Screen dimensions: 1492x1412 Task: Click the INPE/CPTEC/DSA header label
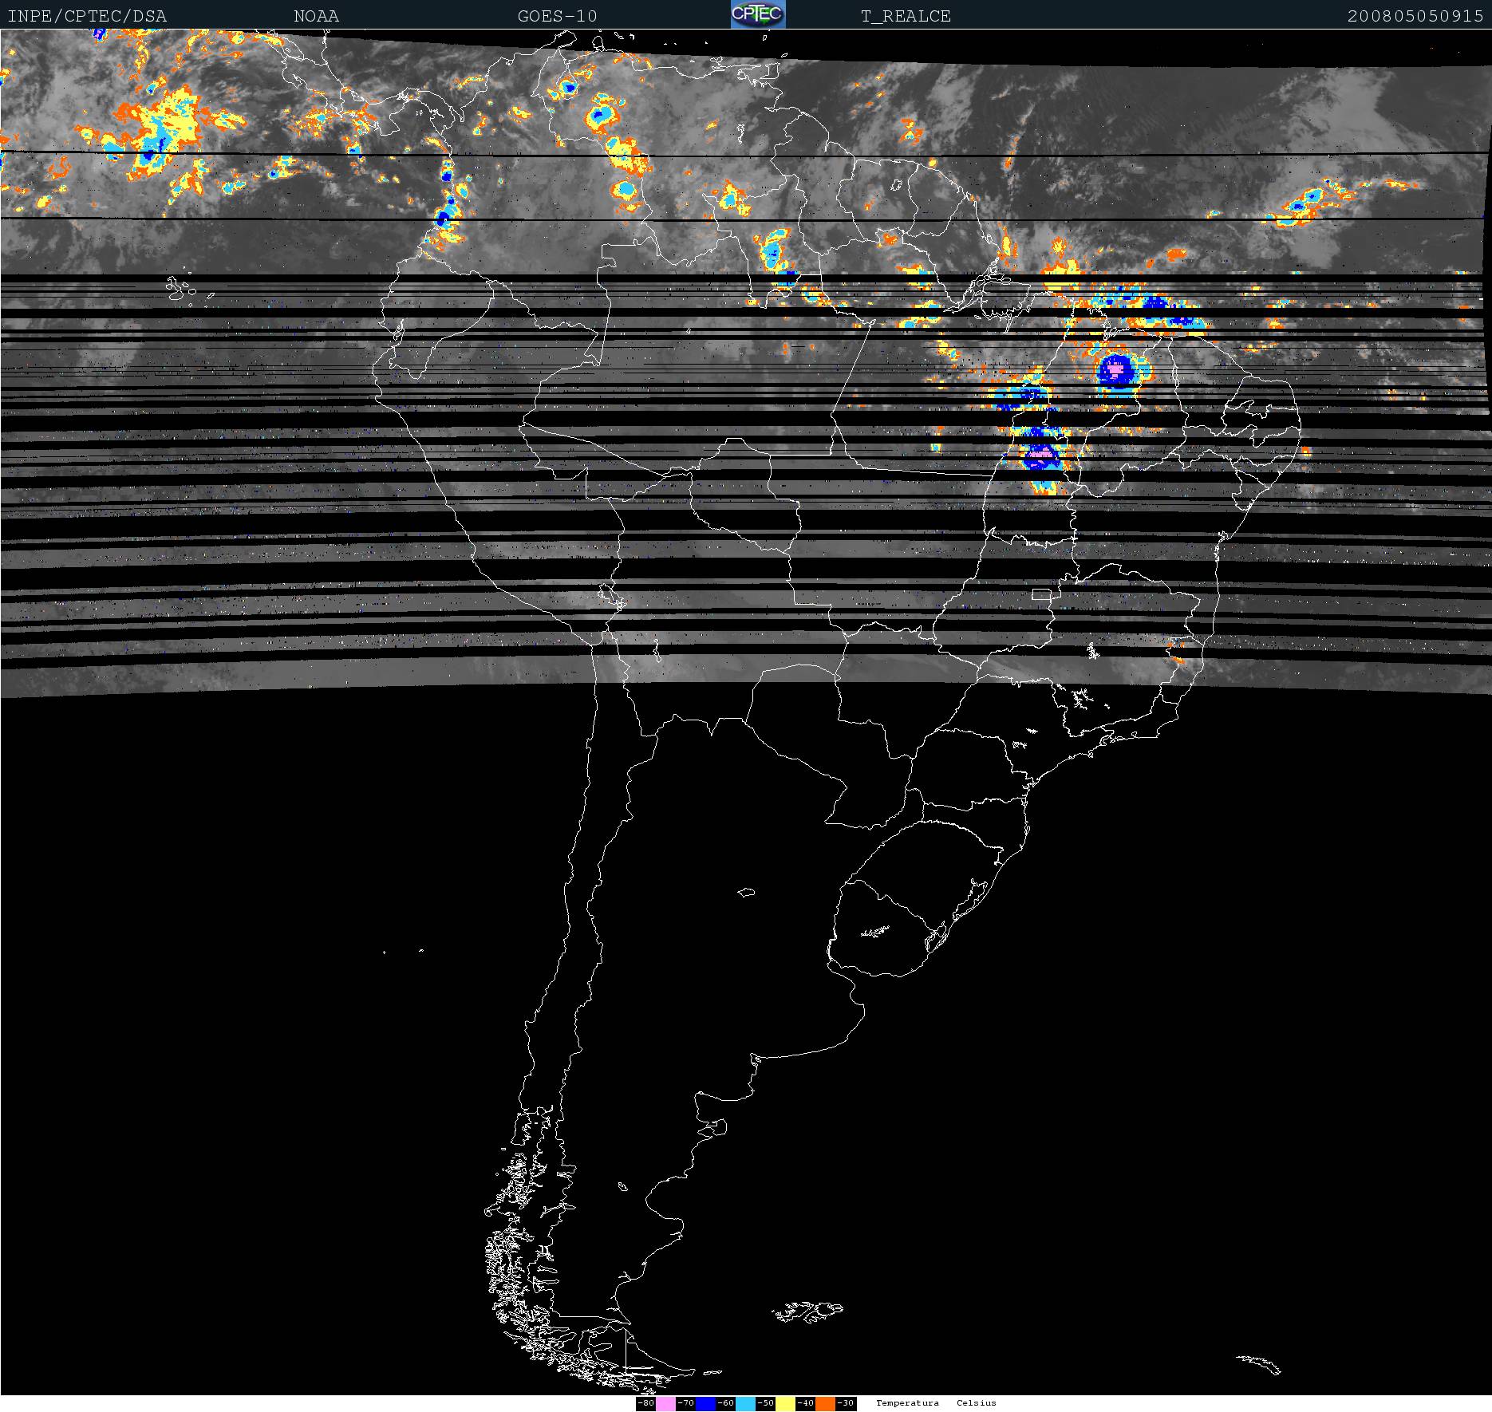(x=87, y=16)
